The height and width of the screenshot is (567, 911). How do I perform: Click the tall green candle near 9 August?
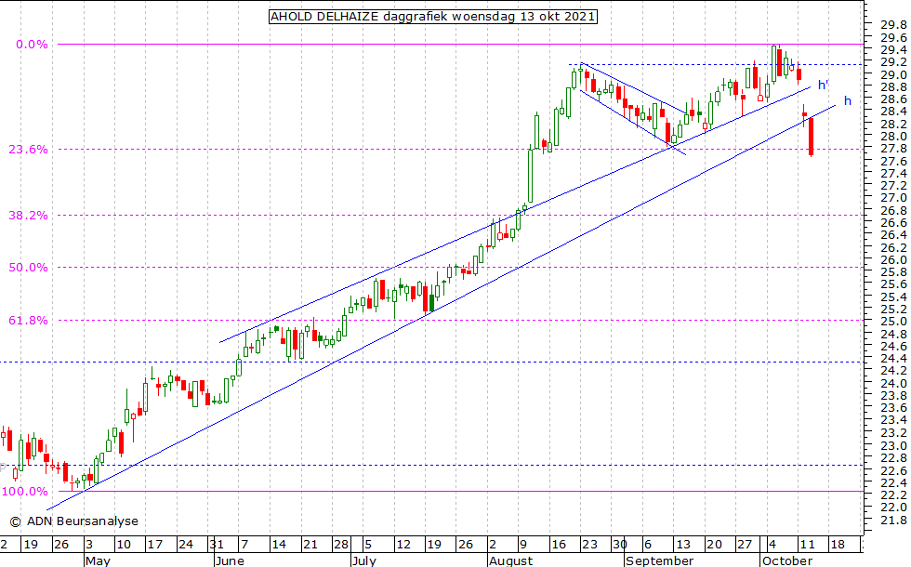pos(531,176)
